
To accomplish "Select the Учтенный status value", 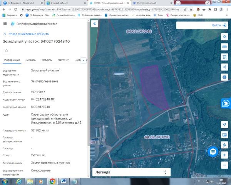I will tap(38, 155).
